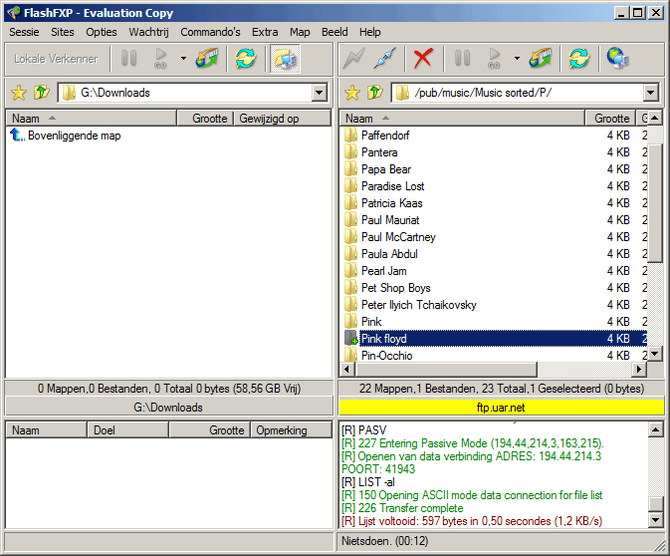Sort local files by Naam column

(91, 118)
